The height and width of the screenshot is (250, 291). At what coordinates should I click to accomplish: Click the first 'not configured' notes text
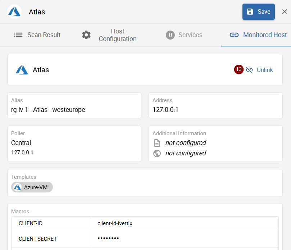pyautogui.click(x=186, y=143)
